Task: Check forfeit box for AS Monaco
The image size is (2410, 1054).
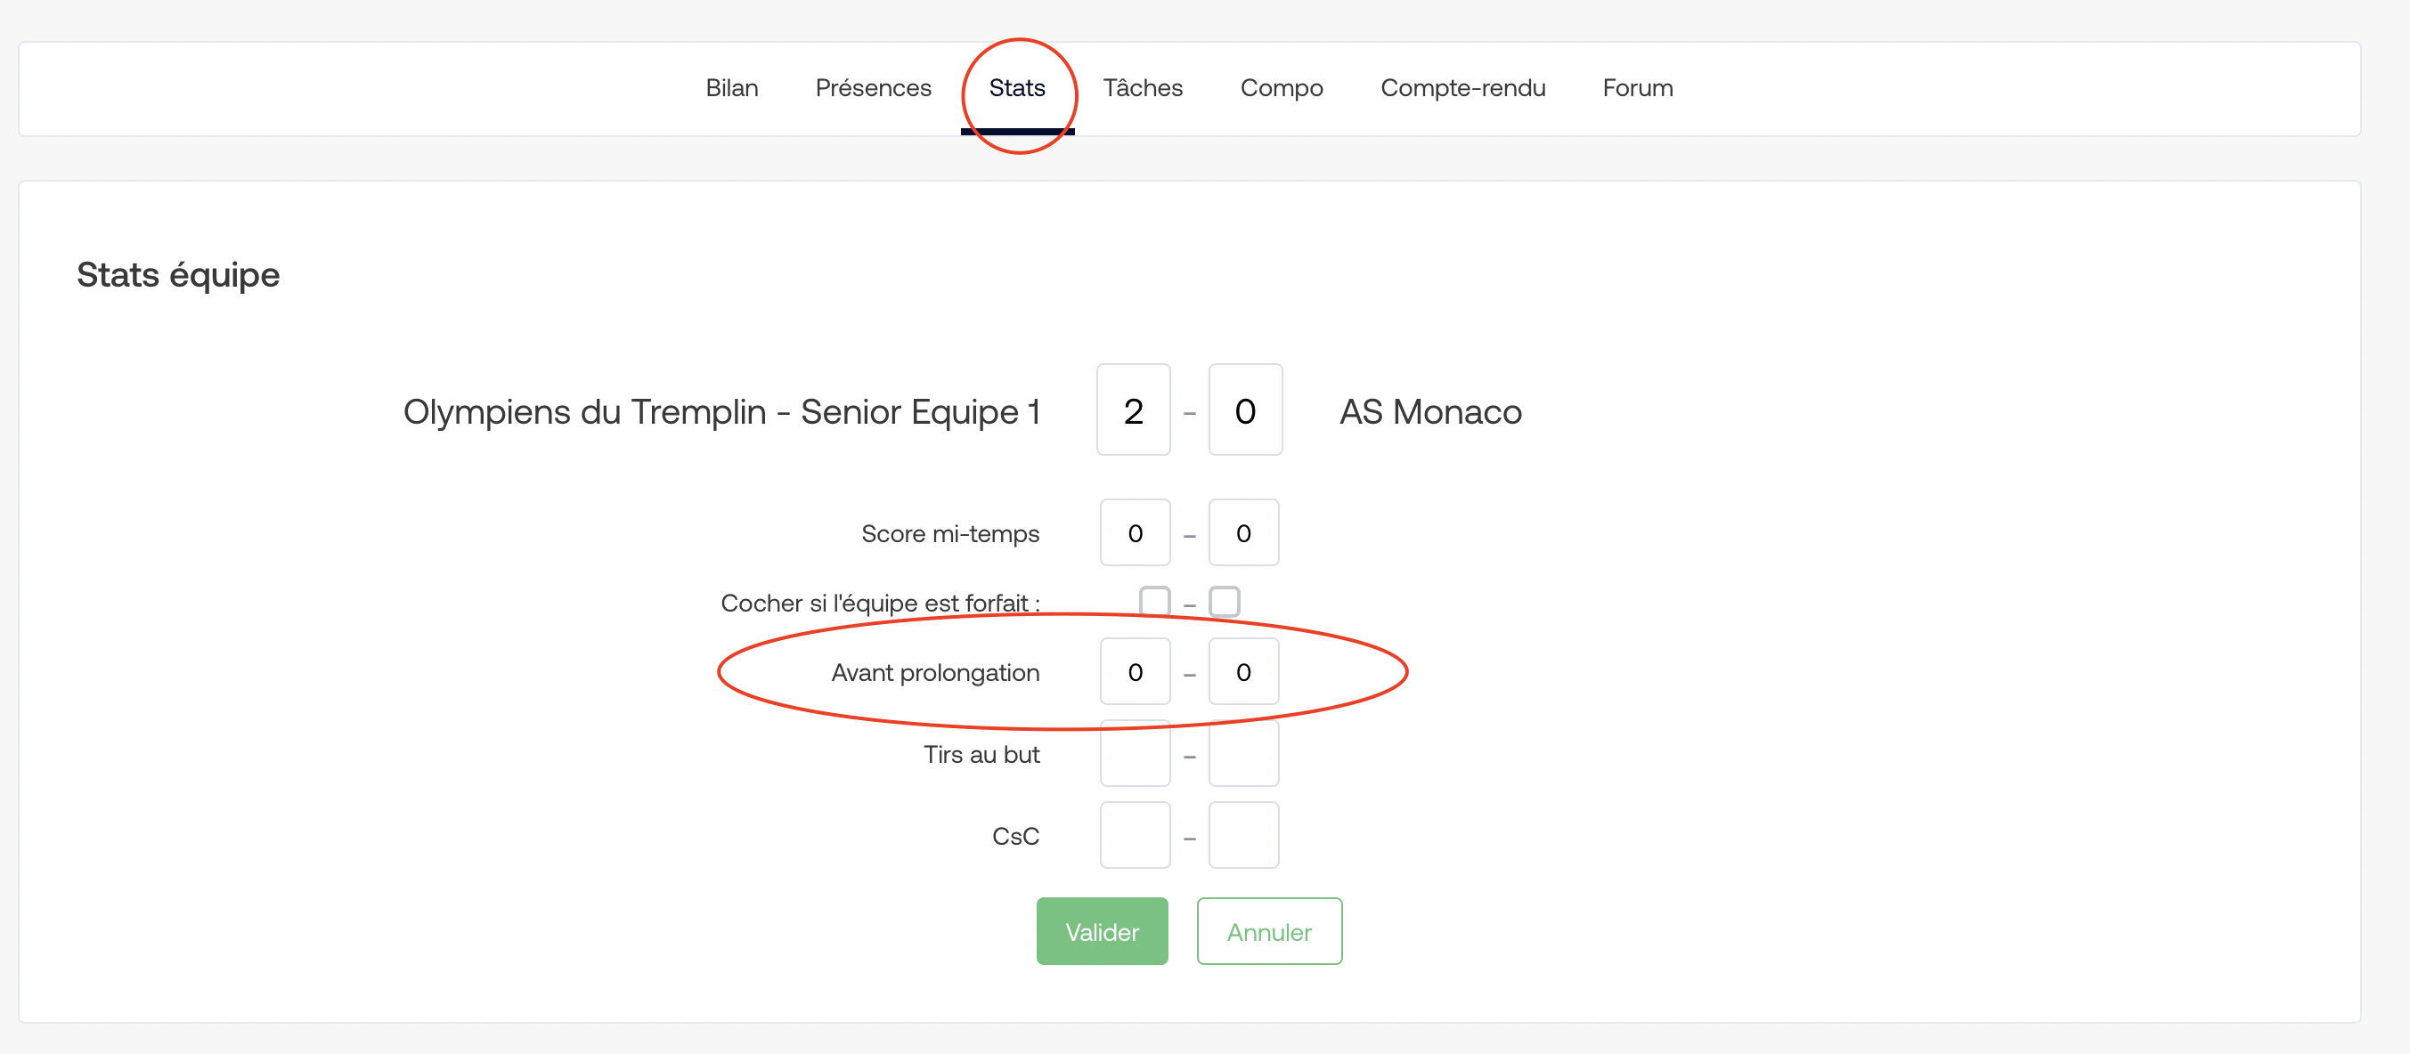Action: (x=1224, y=602)
